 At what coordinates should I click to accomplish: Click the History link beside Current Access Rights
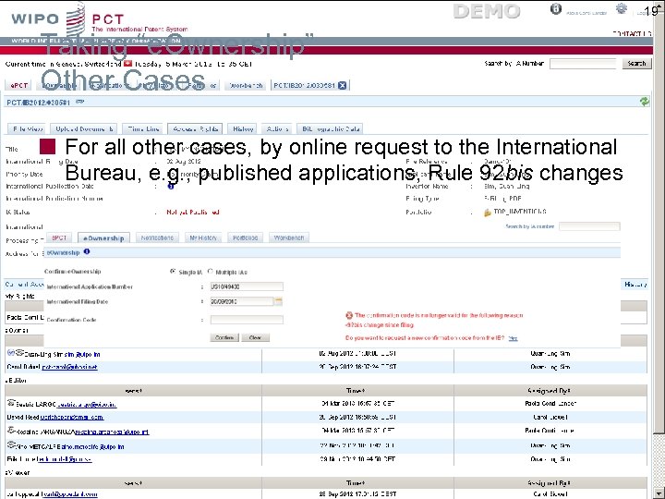pos(635,285)
